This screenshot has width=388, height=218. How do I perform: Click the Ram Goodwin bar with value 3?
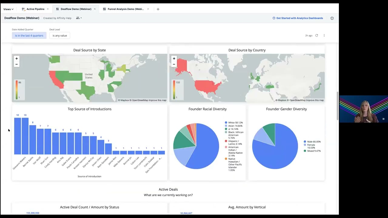click(109, 149)
